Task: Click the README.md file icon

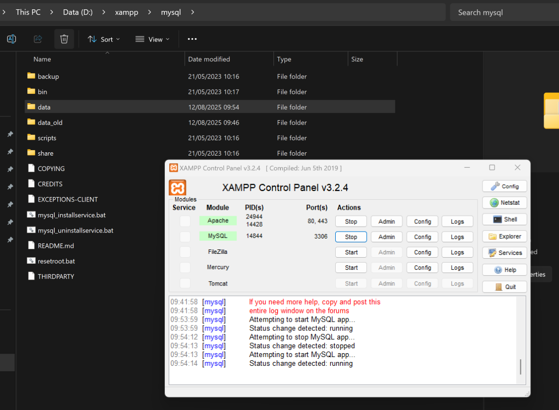Action: point(31,245)
